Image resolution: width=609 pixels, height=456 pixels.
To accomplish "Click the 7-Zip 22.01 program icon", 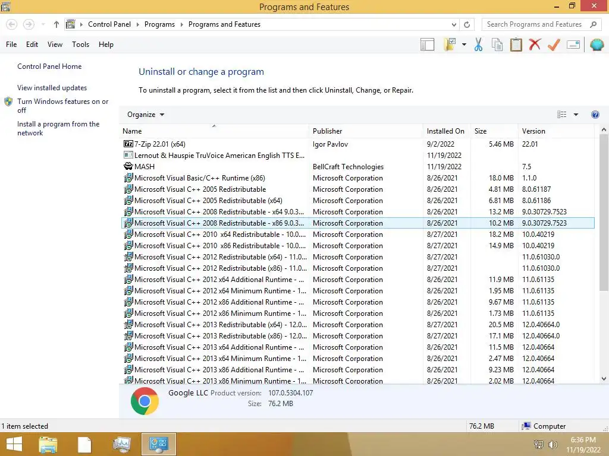I will [128, 144].
